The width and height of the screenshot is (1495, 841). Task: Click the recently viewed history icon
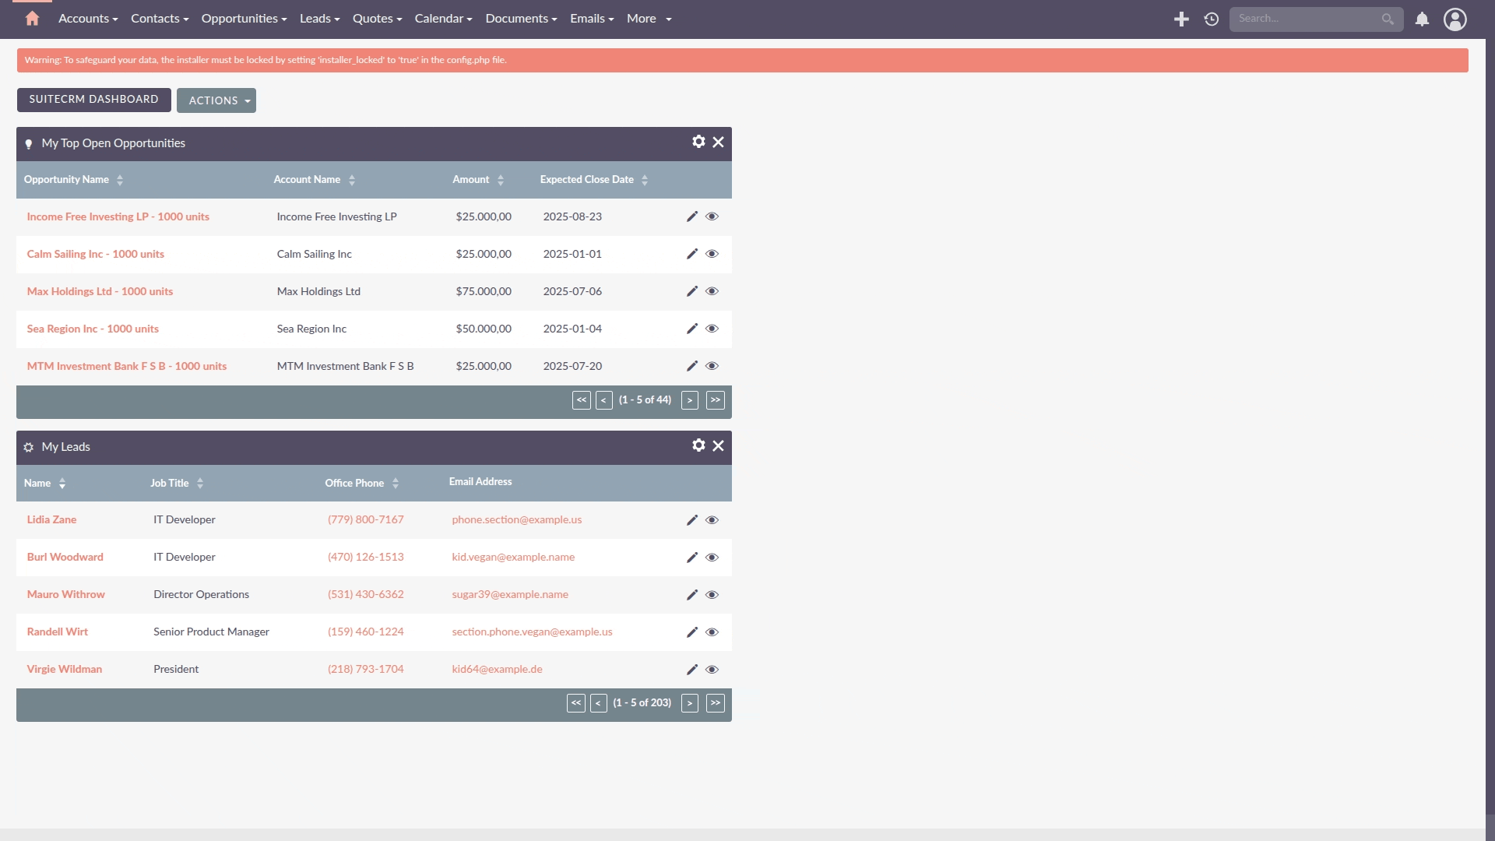pyautogui.click(x=1212, y=19)
